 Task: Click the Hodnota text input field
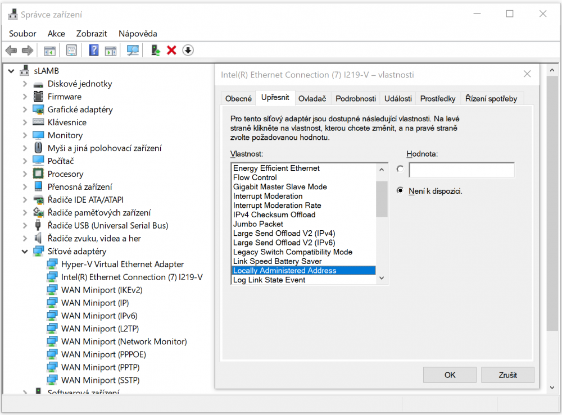click(461, 170)
